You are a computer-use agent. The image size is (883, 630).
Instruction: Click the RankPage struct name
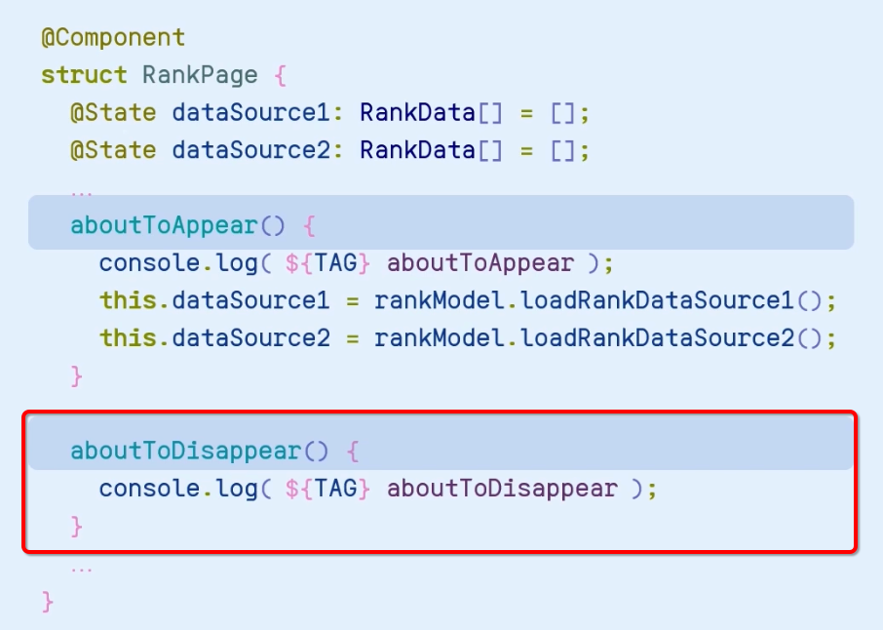[x=200, y=75]
